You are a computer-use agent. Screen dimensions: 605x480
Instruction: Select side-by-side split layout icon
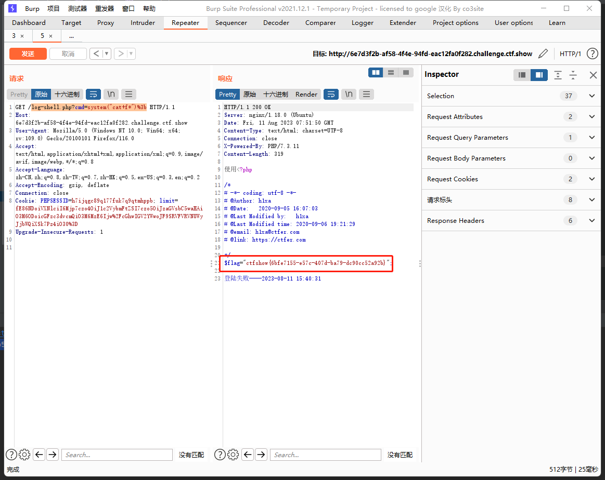376,72
